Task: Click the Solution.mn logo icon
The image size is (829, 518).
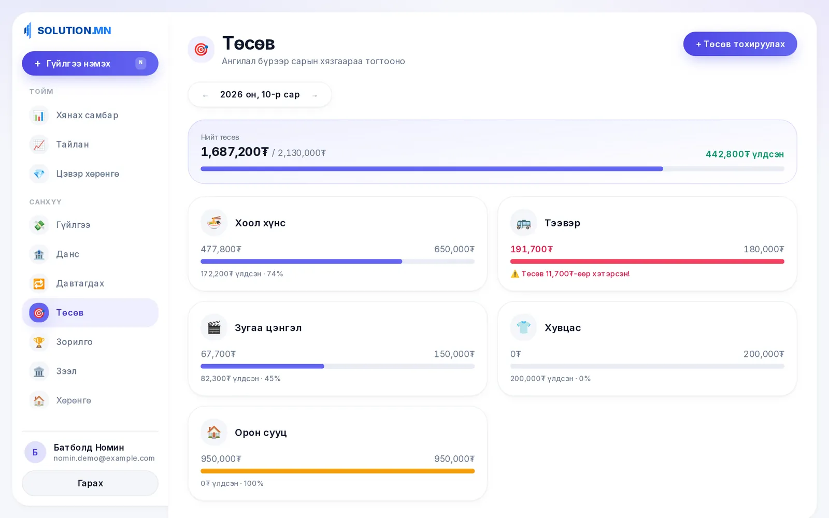Action: pos(28,31)
